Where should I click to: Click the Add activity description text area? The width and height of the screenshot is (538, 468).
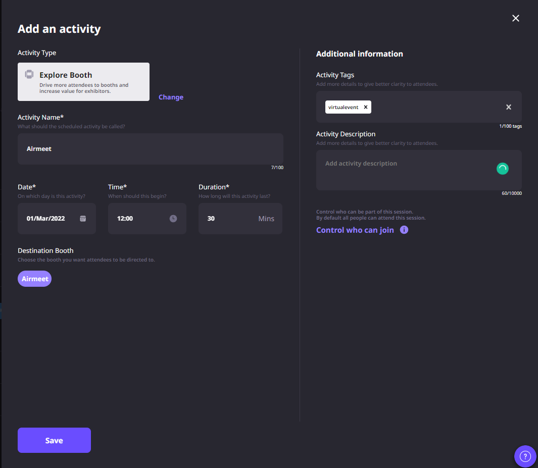click(404, 170)
